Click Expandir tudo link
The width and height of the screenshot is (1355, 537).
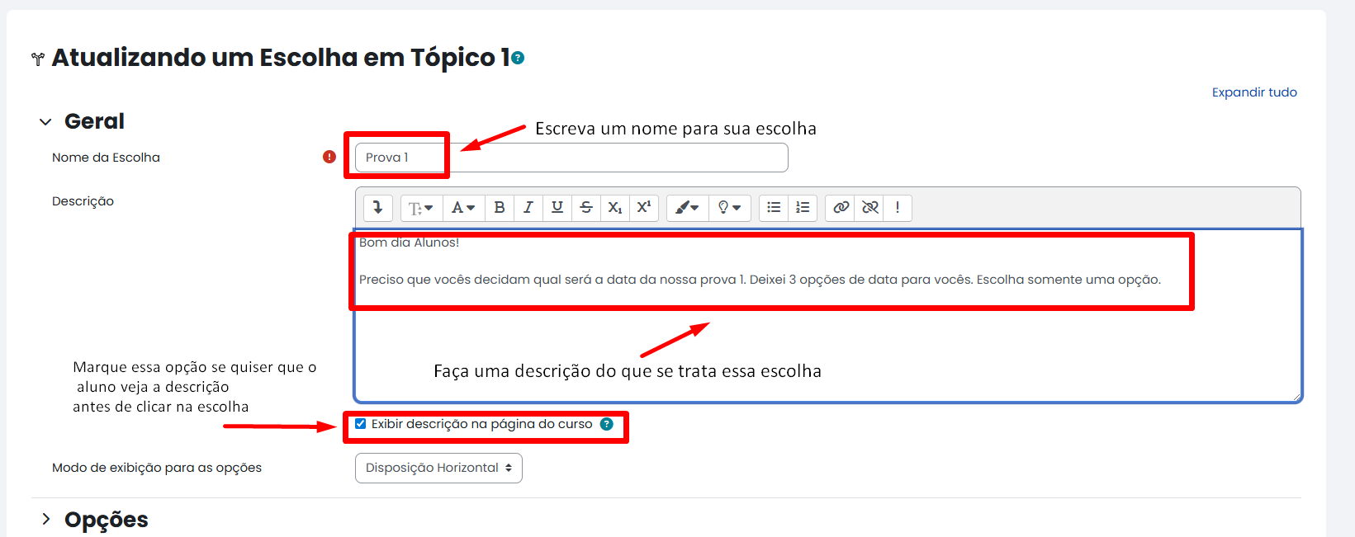(x=1254, y=92)
